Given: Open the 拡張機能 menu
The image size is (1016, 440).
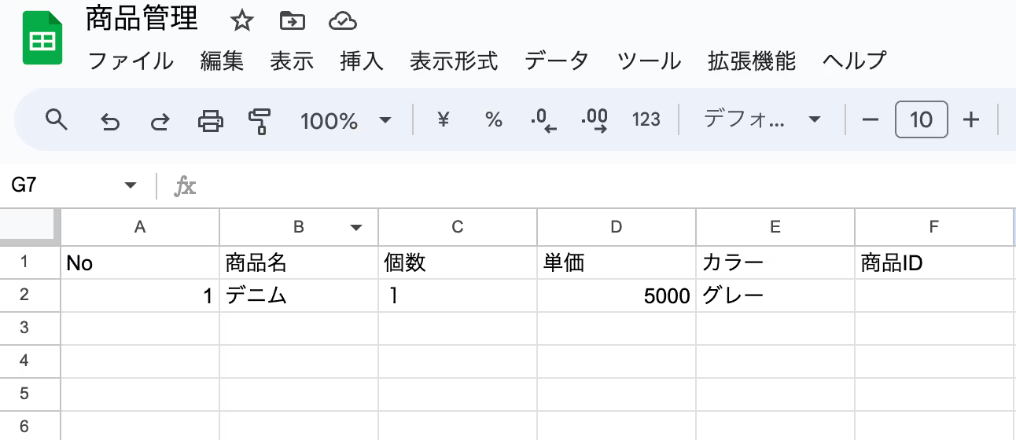Looking at the screenshot, I should click(x=752, y=60).
